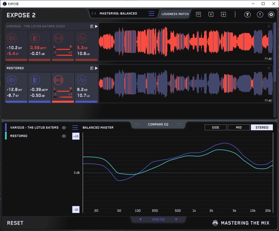Hide the Restored EQ curve
279x231 pixels.
coord(64,136)
